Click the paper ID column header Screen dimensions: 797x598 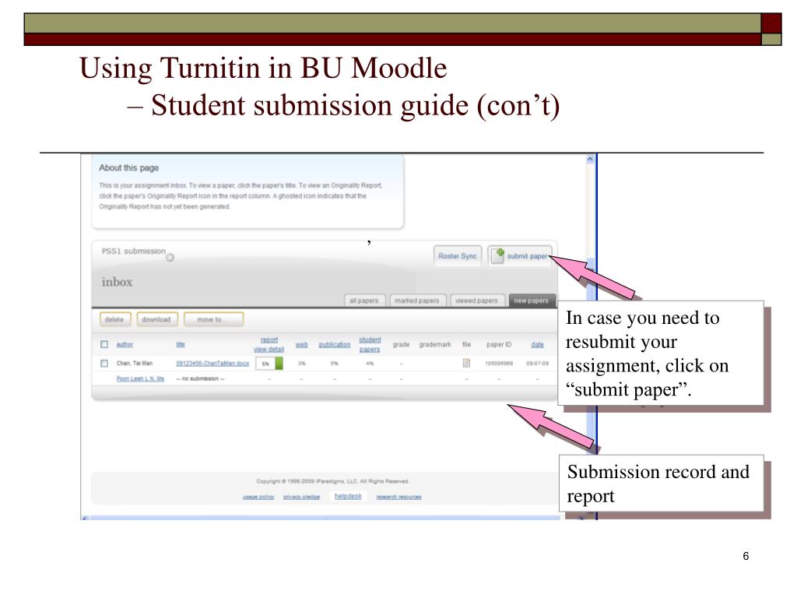click(x=499, y=344)
